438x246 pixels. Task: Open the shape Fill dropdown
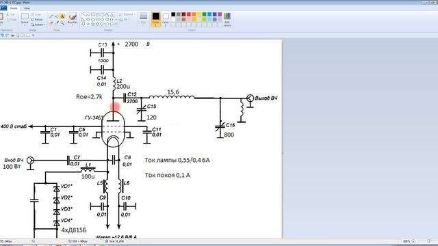(125, 20)
